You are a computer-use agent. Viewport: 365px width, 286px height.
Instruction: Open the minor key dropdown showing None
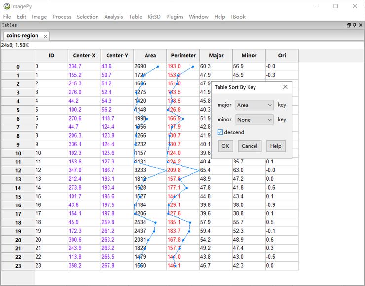pyautogui.click(x=254, y=120)
